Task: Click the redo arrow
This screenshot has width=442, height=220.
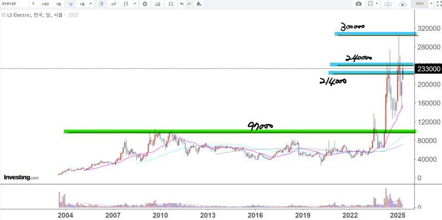Action: [x=189, y=4]
